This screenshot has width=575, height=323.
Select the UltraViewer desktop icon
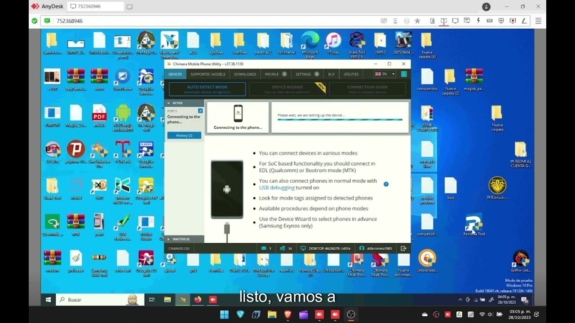pyautogui.click(x=123, y=80)
